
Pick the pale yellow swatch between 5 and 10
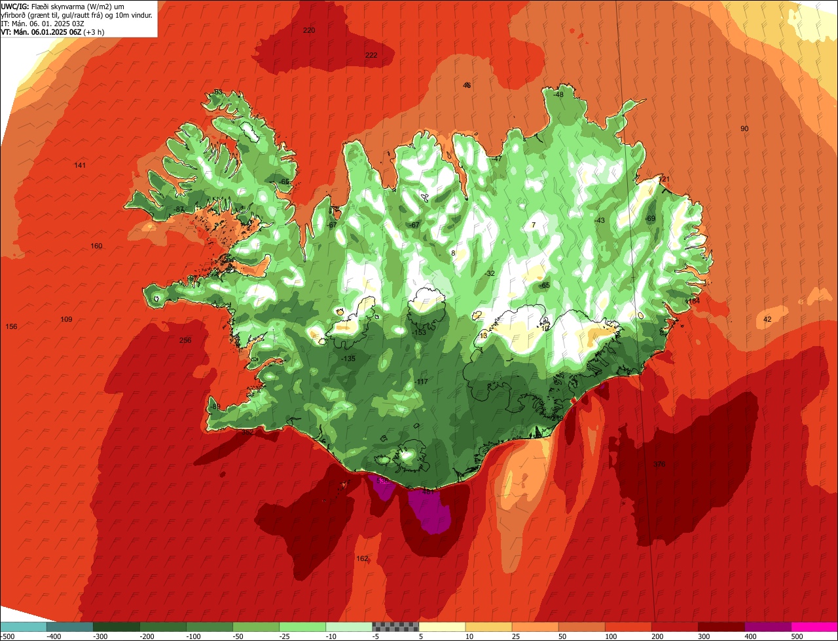coord(442,627)
